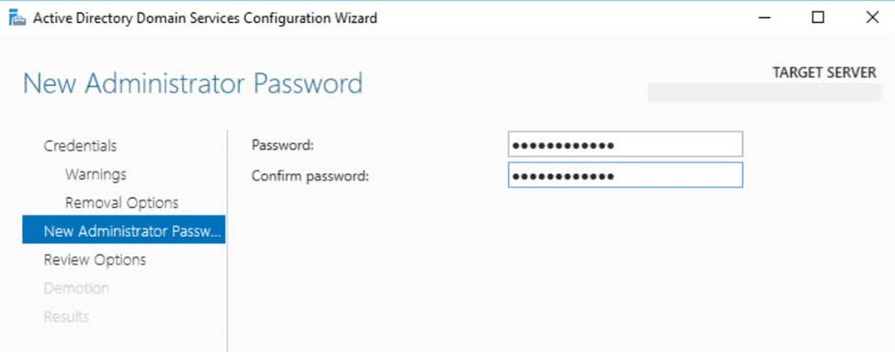Focus the Password input field

point(625,144)
